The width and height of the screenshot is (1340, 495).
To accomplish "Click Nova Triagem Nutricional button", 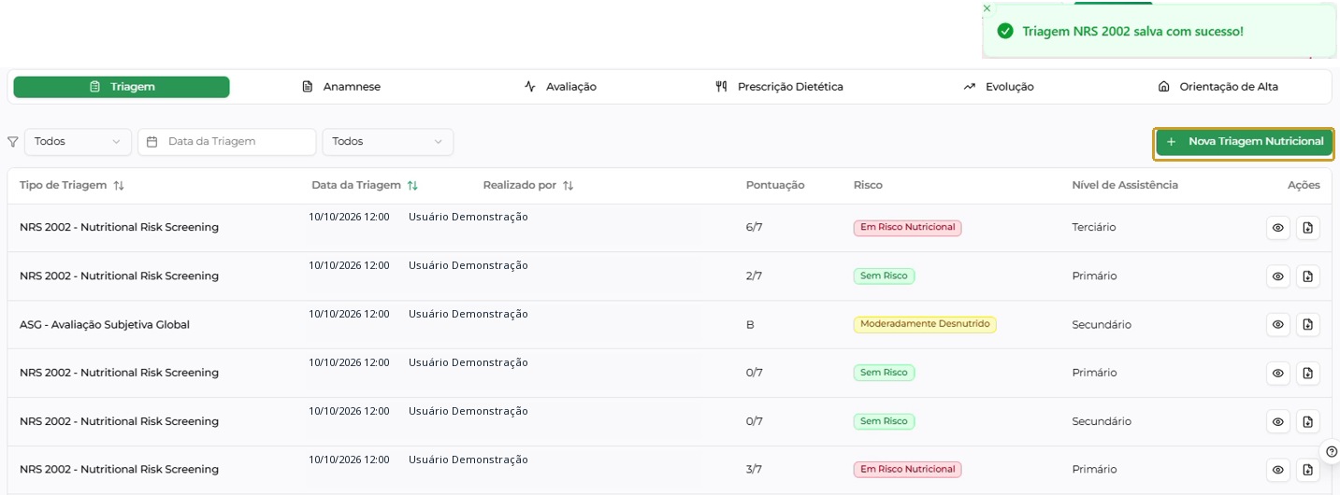I will coord(1244,142).
